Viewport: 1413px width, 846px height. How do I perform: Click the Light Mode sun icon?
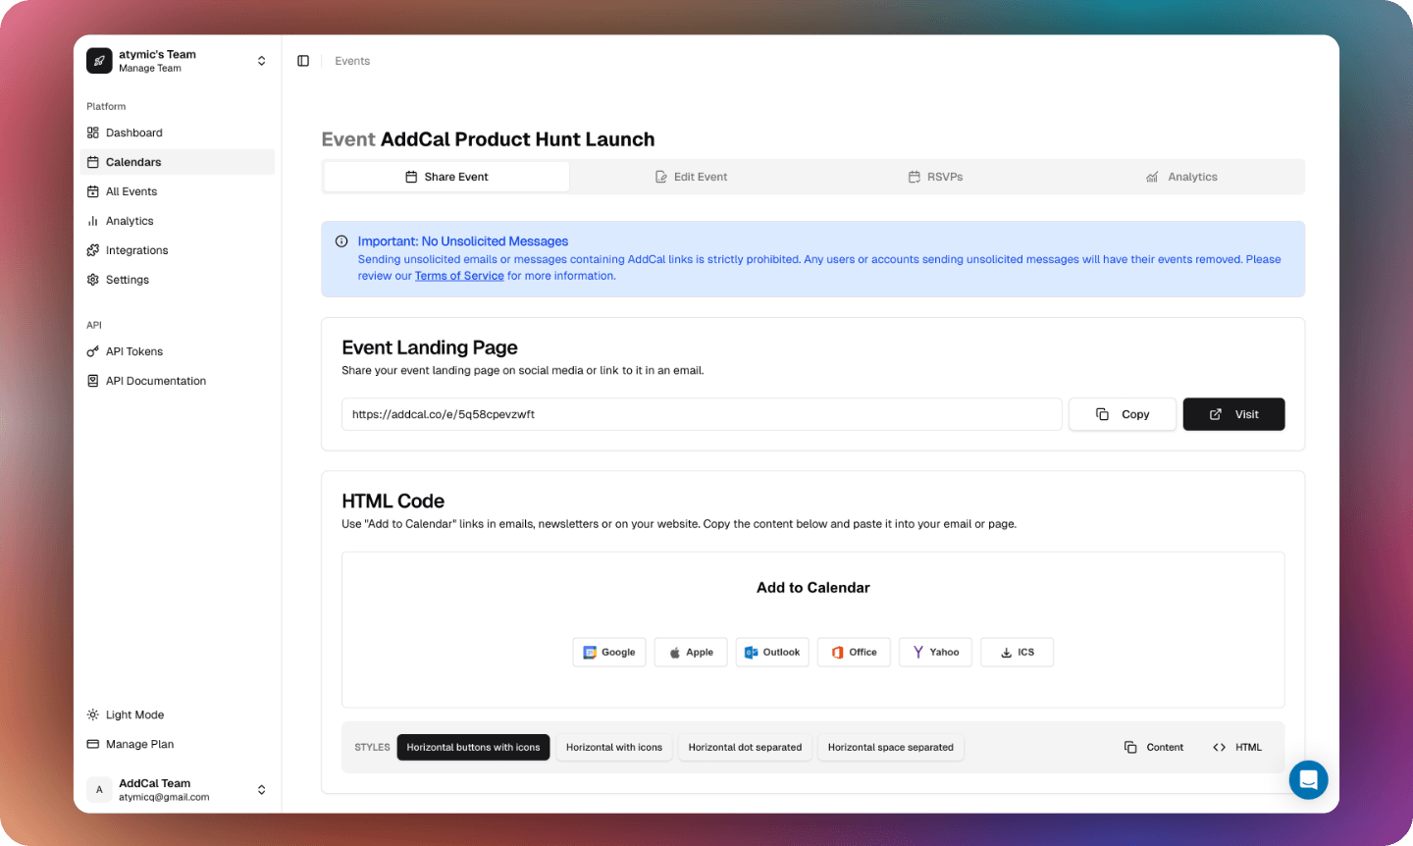click(93, 714)
